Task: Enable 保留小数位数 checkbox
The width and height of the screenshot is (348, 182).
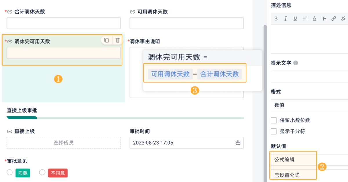Action: [274, 120]
